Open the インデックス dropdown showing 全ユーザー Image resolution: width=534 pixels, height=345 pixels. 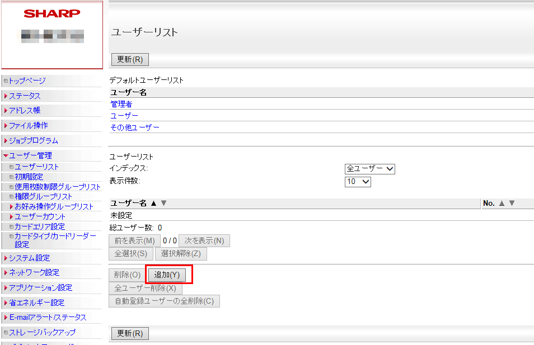point(370,169)
